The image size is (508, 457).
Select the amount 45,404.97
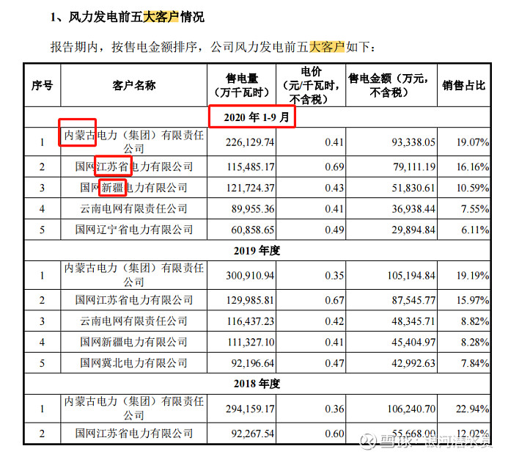pos(413,343)
